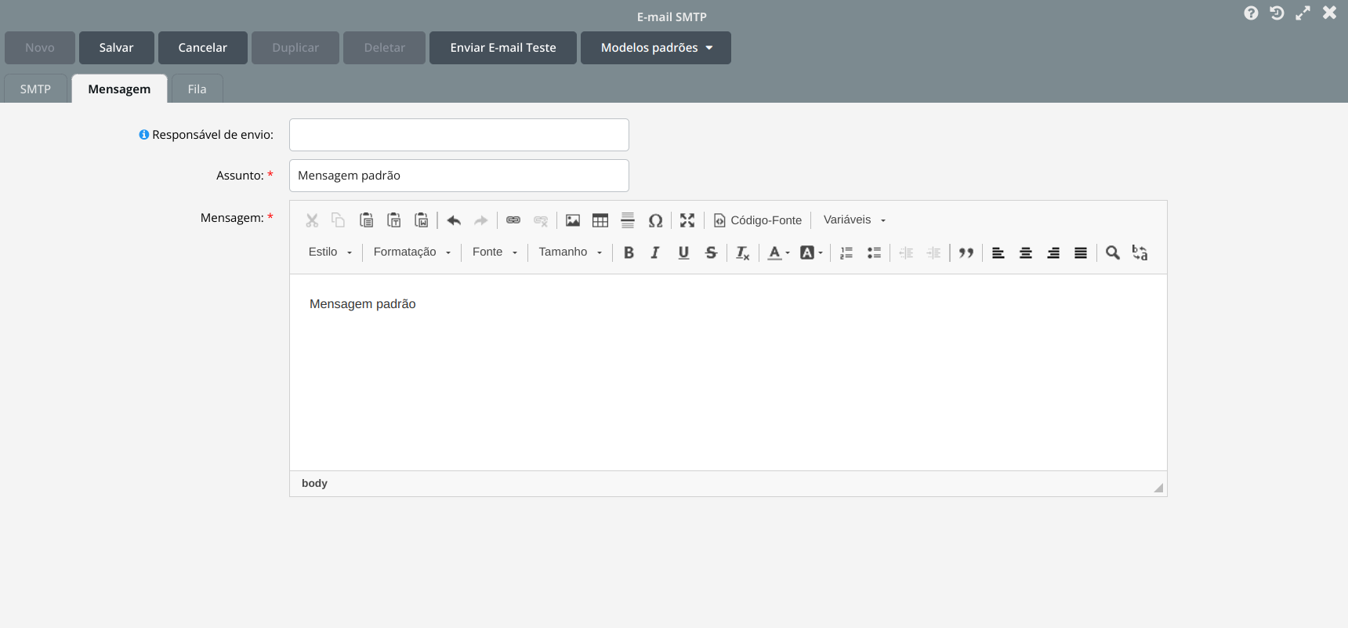Expand the Modelos padrões menu
The width and height of the screenshot is (1348, 628).
656,48
